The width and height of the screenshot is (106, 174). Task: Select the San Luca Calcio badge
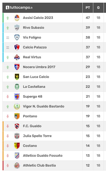[17, 77]
